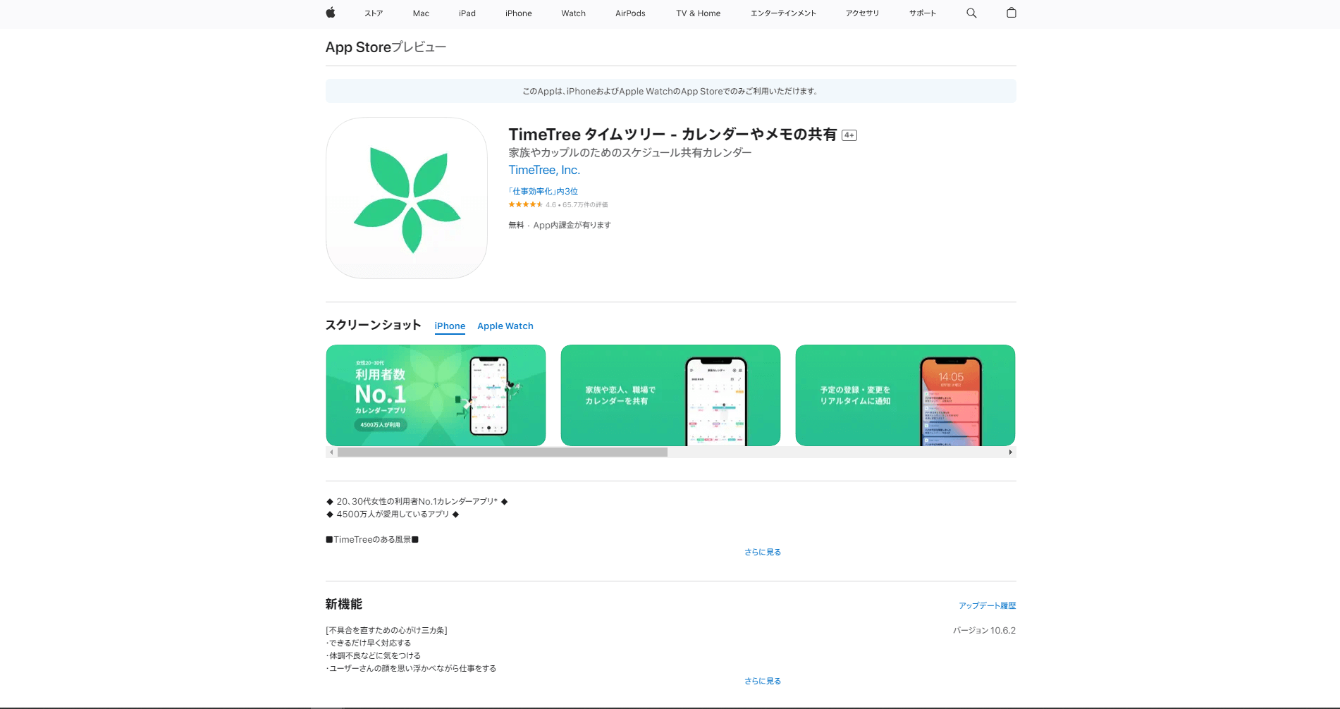Click the App Store プレビュー heading
This screenshot has height=709, width=1340.
click(386, 47)
